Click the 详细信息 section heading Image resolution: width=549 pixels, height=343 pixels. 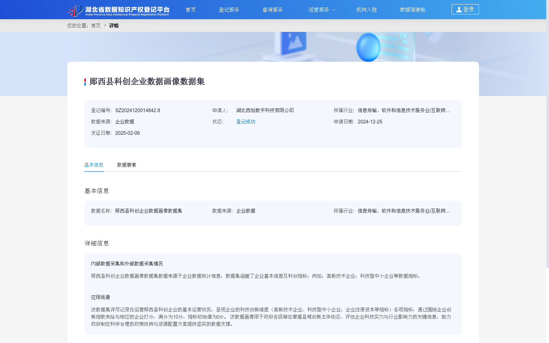click(97, 244)
